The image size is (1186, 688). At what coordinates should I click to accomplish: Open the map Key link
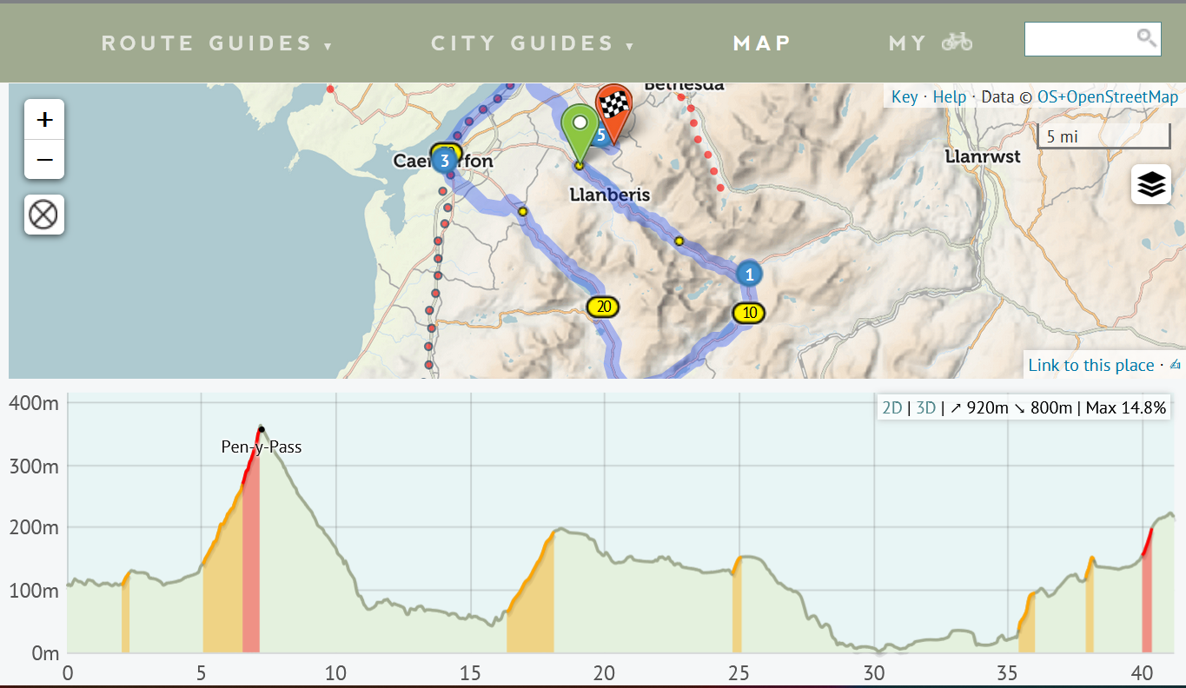(904, 96)
